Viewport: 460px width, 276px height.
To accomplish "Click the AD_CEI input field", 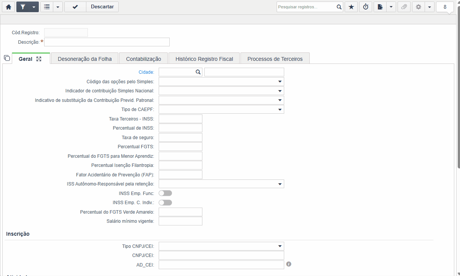I will [221, 265].
